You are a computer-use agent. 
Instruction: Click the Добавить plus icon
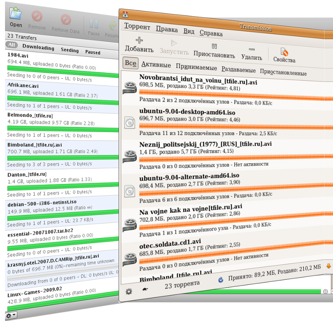coord(139,40)
